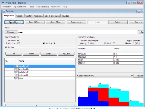Click the Minimum value 4.3 cell
Image resolution: width=145 pixels, height=109 pixels.
(129, 54)
